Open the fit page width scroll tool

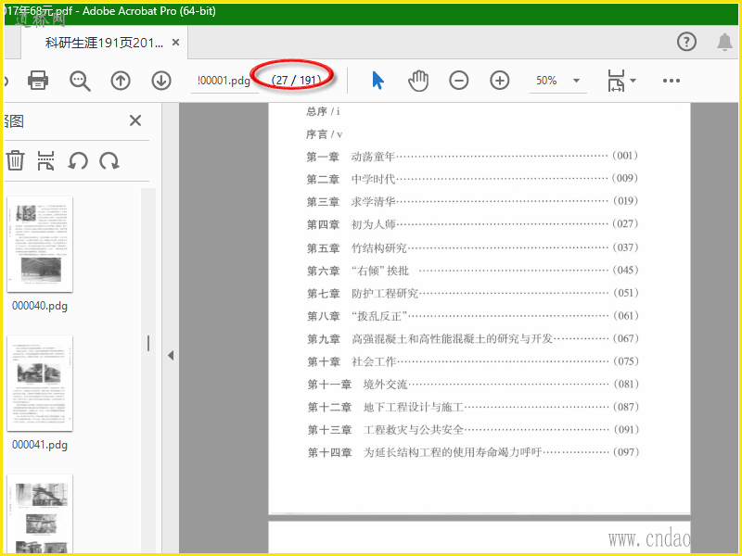(x=616, y=81)
